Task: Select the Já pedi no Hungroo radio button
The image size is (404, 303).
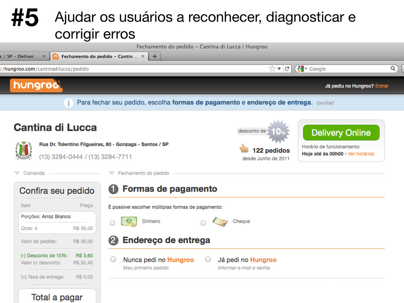Action: [208, 260]
